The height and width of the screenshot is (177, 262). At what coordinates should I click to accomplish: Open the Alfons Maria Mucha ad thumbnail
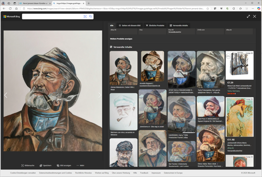point(239,117)
